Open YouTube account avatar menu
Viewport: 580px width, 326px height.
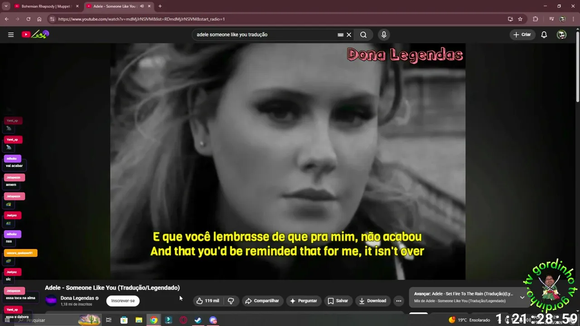click(x=561, y=34)
